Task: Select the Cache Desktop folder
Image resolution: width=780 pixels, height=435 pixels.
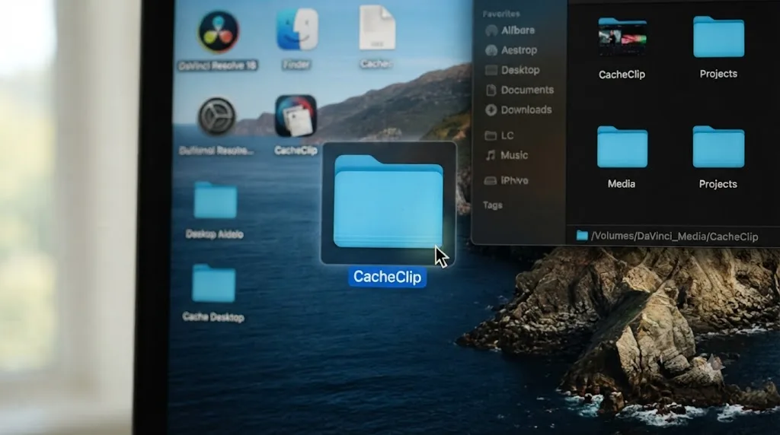Action: click(x=213, y=283)
